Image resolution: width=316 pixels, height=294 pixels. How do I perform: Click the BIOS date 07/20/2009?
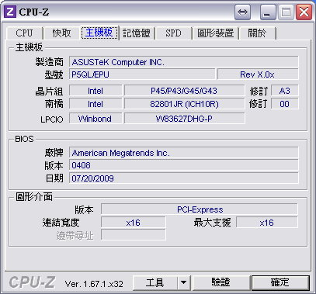[x=184, y=178]
